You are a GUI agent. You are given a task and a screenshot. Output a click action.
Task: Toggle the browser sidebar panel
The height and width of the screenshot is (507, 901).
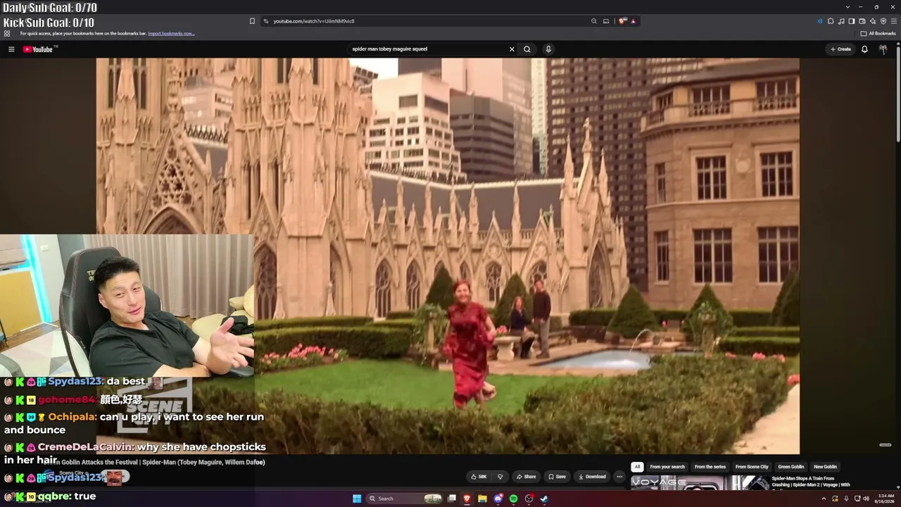point(852,21)
